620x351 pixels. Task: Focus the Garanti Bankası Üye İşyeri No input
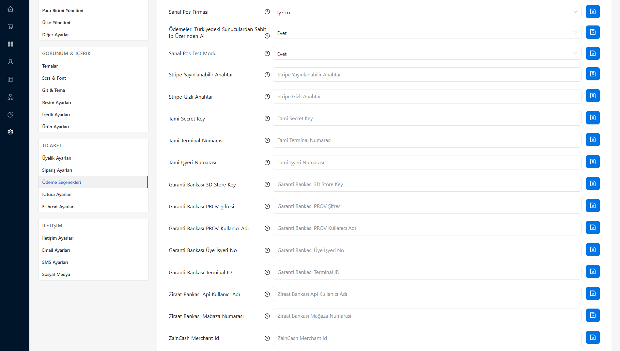click(x=427, y=250)
